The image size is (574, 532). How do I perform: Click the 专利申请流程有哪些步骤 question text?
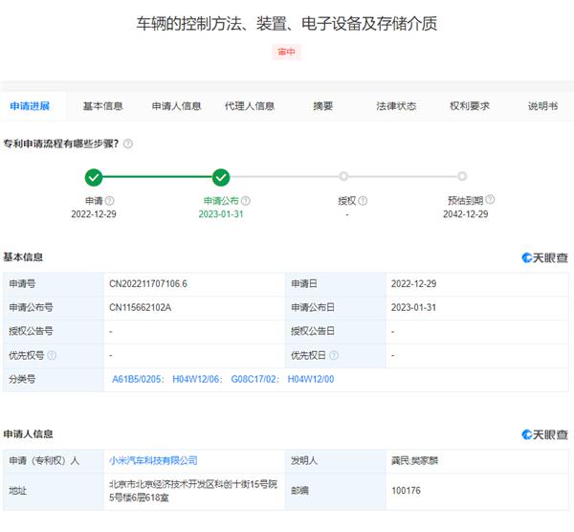tap(61, 144)
